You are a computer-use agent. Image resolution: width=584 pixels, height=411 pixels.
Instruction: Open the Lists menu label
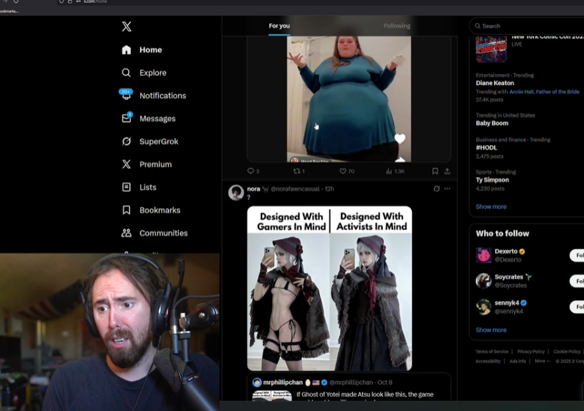pyautogui.click(x=148, y=187)
